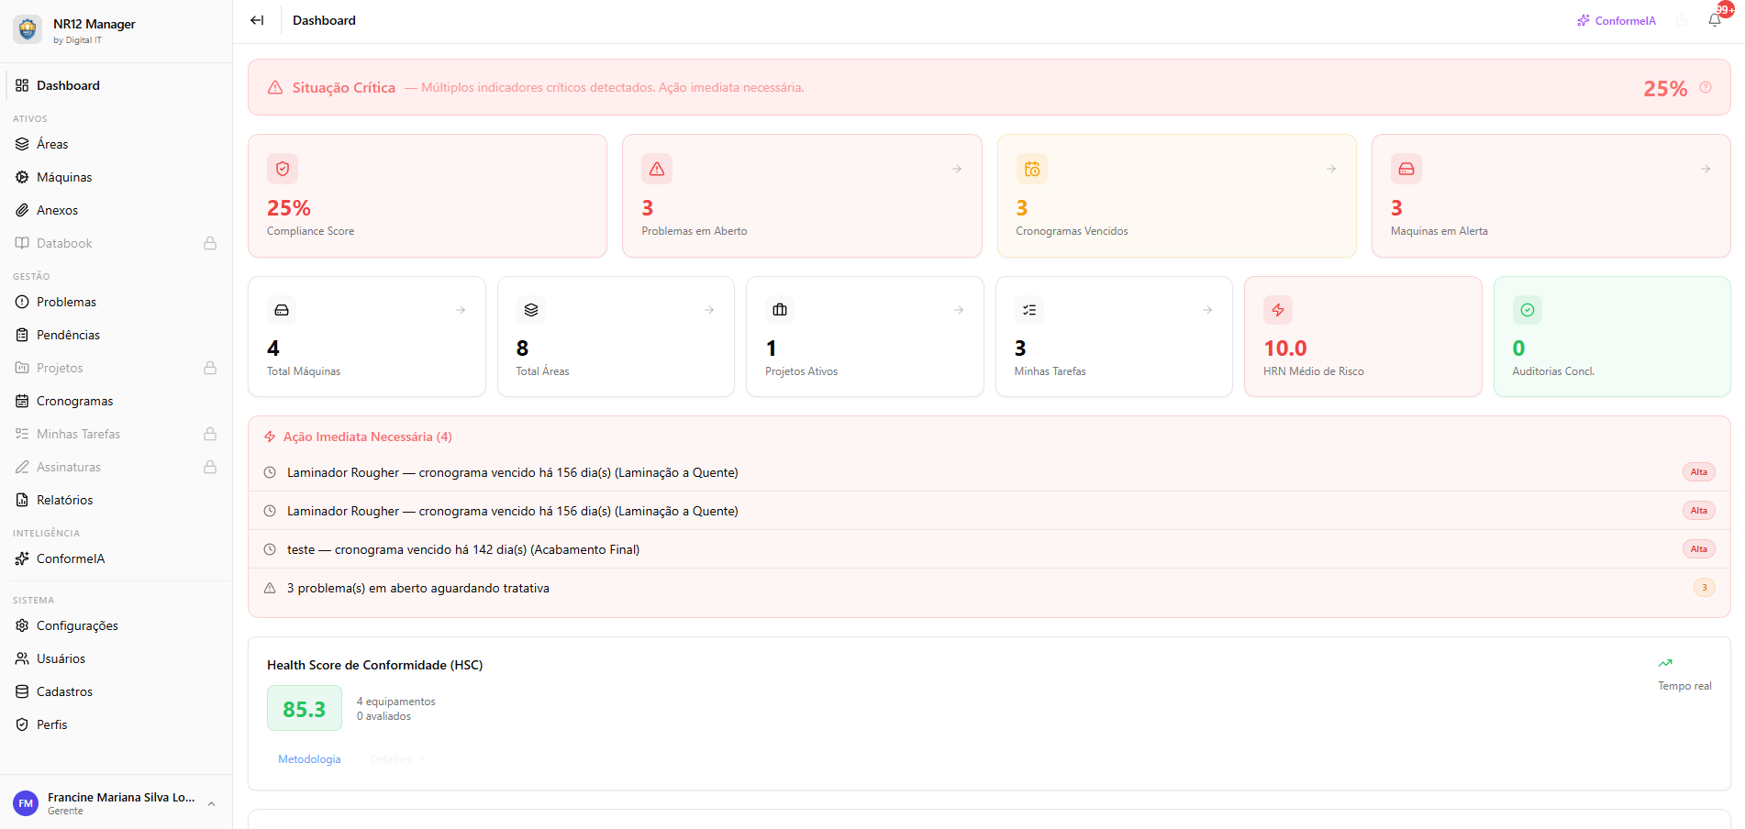Click the Alta badge on the teste row

1699,549
